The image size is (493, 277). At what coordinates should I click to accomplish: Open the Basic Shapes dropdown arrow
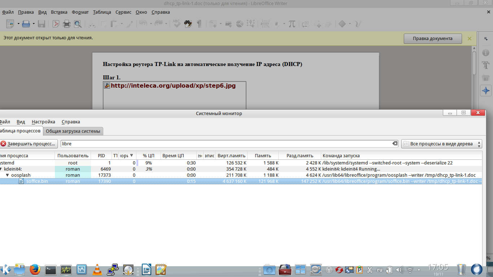350,24
